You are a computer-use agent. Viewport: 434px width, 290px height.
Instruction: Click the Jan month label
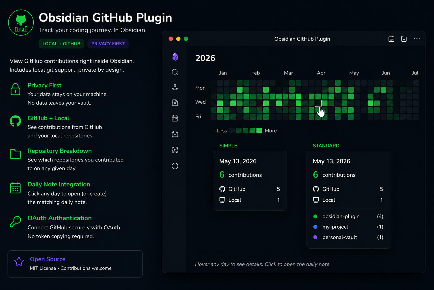click(x=223, y=73)
